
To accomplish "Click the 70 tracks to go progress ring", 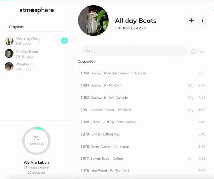I will pyautogui.click(x=36, y=141).
